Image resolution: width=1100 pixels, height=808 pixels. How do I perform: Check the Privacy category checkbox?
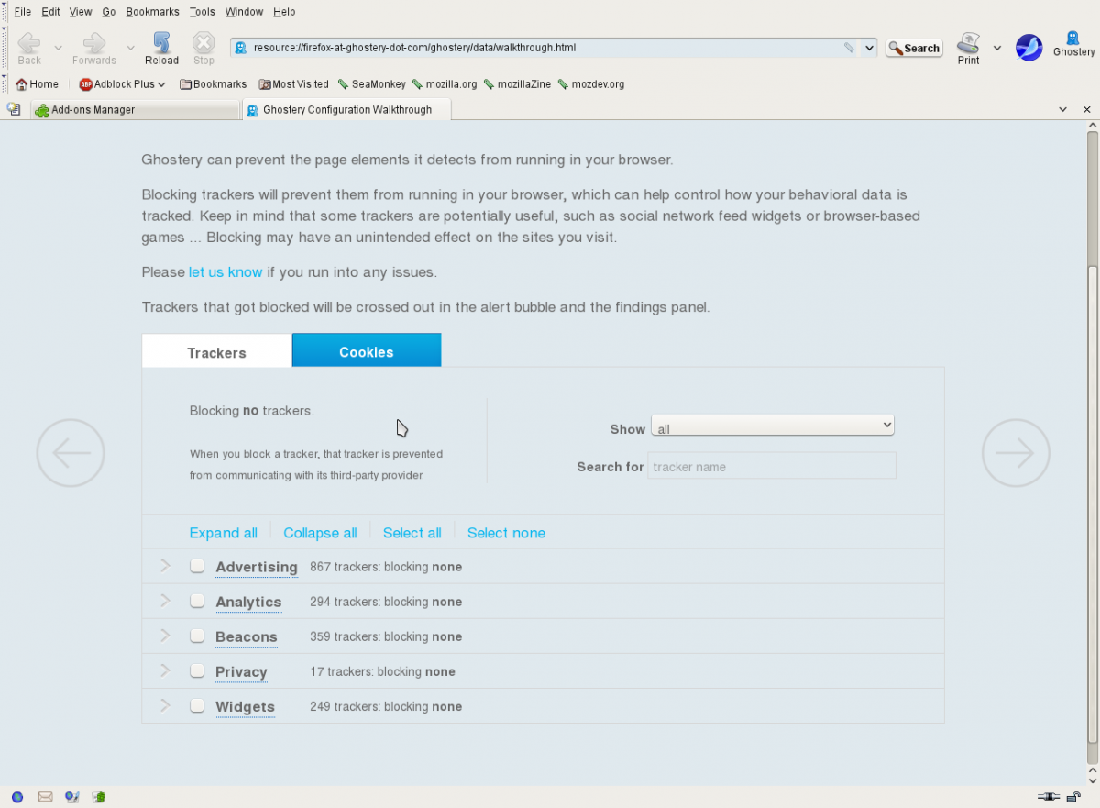tap(197, 670)
